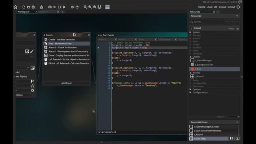Toggle the docks with the toolbar icon

pos(100,7)
